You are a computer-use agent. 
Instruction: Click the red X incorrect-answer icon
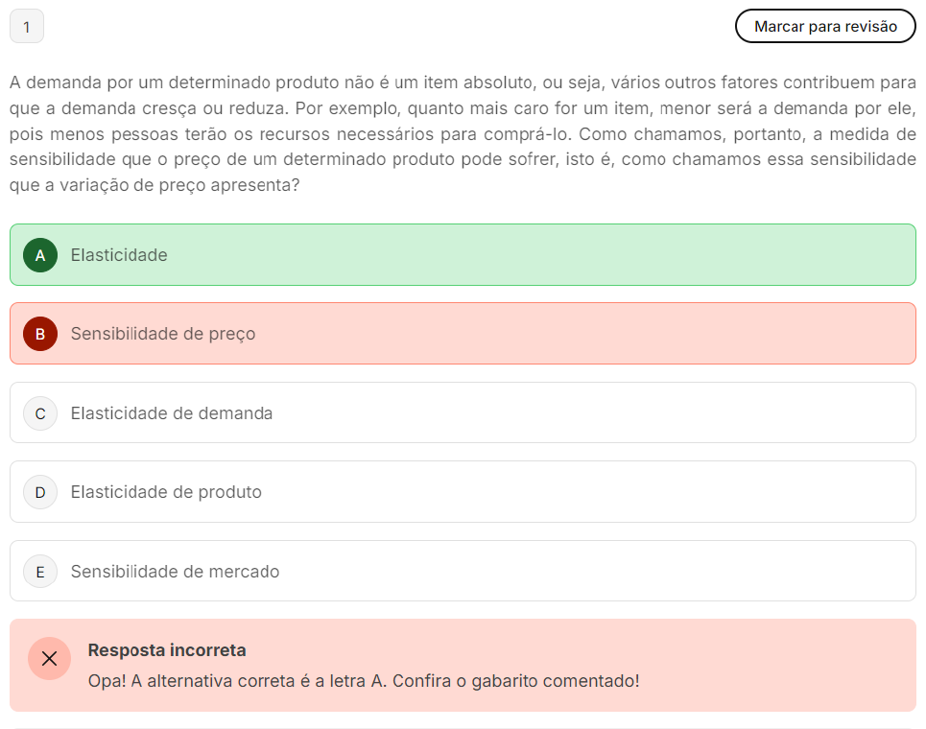[x=50, y=659]
